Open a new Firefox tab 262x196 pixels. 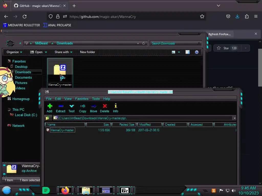pos(74,6)
